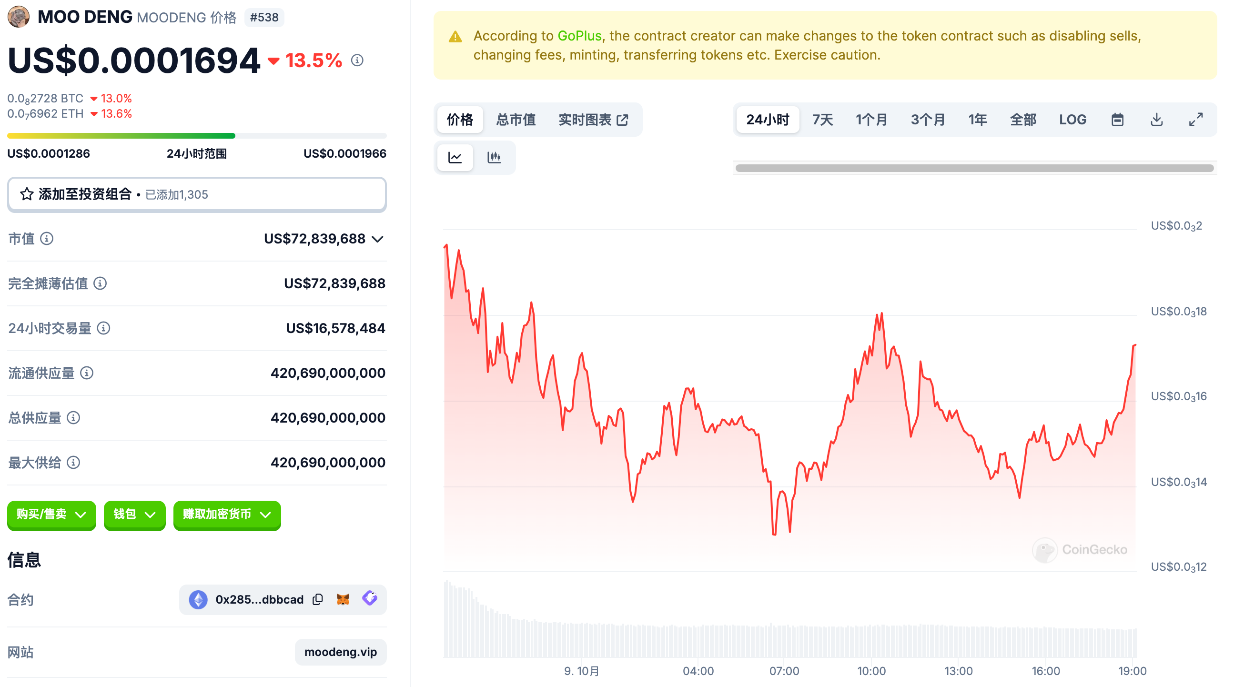The image size is (1234, 687).
Task: Click the info icon next to 市值
Action: (x=47, y=239)
